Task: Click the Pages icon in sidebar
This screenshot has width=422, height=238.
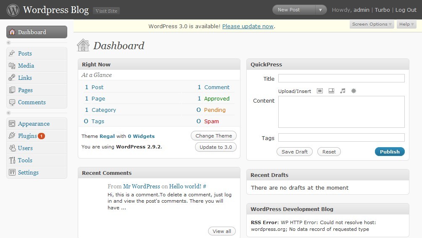Action: 12,90
